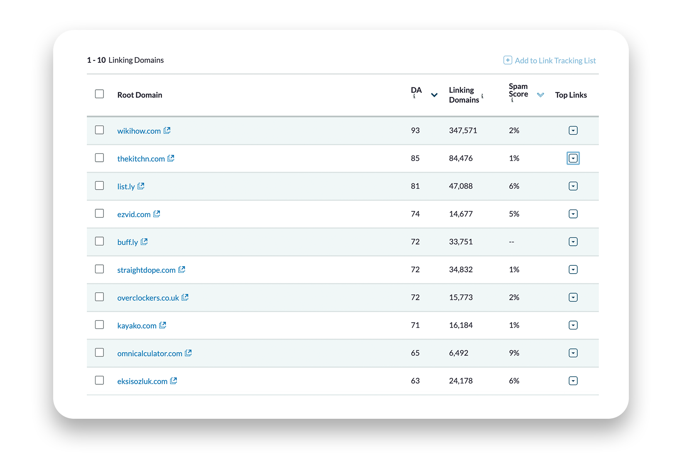
Task: Expand Top Links for wikihow.com
Action: [x=573, y=131]
